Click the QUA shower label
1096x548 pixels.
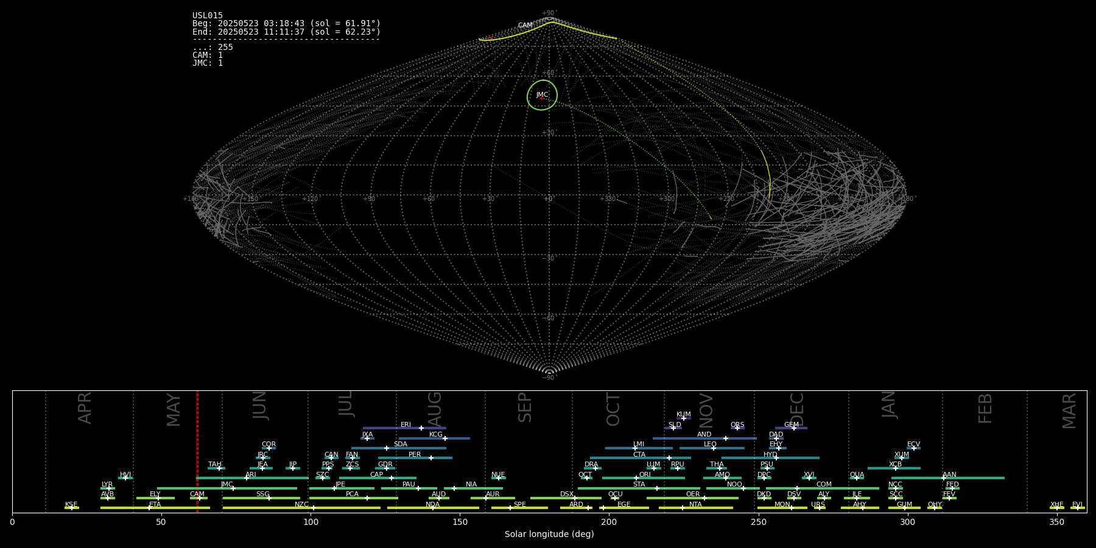[x=857, y=474]
